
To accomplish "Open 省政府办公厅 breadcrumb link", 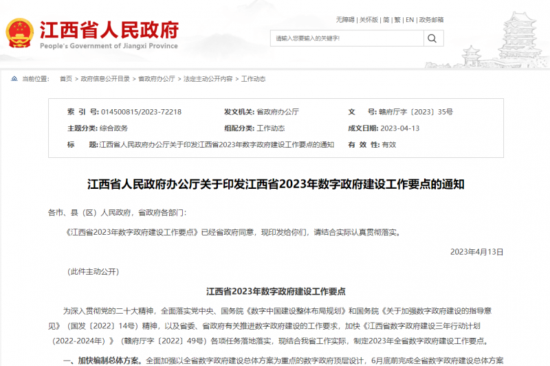I will pos(157,79).
